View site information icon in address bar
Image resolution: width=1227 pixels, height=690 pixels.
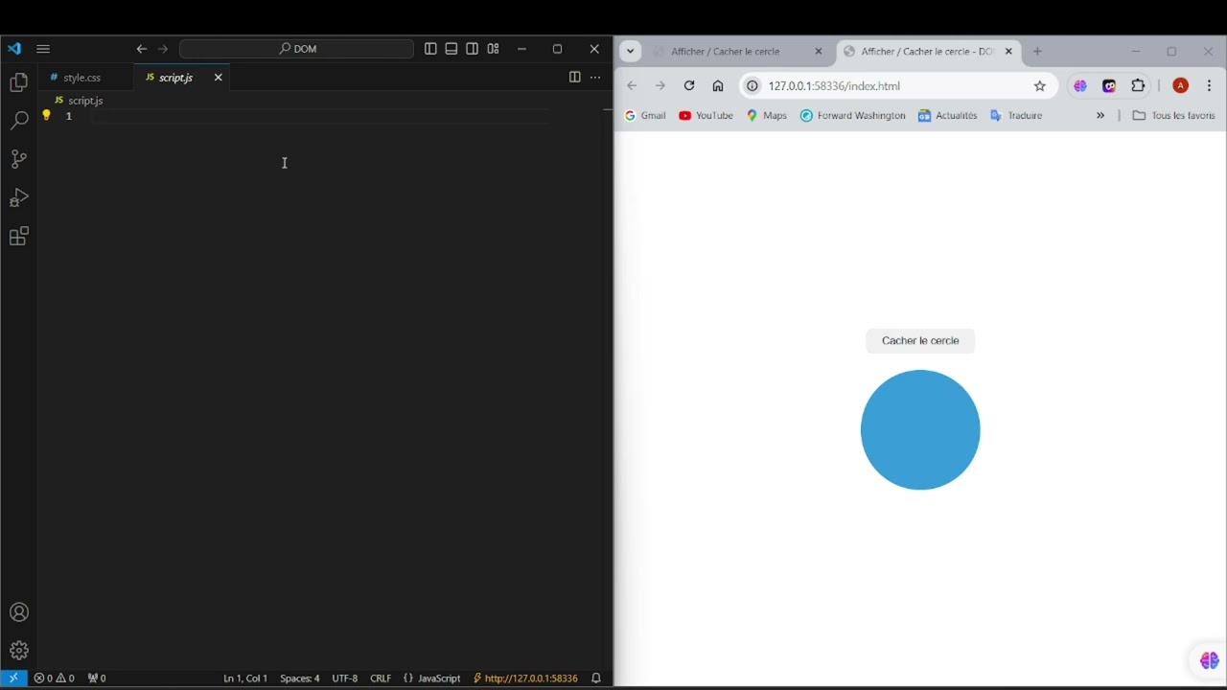pyautogui.click(x=752, y=86)
